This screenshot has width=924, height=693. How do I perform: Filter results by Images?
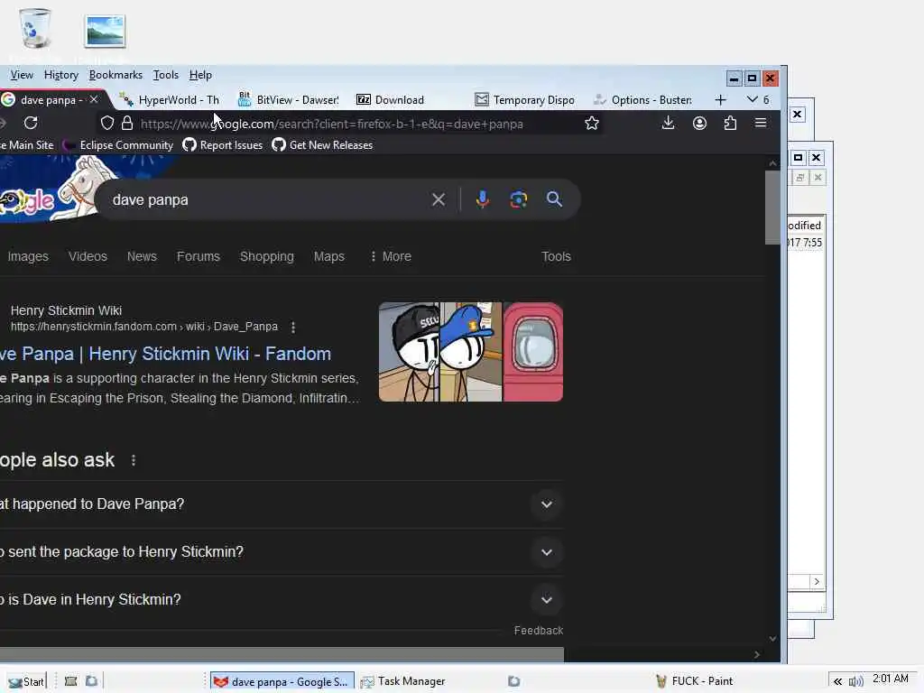pos(28,256)
